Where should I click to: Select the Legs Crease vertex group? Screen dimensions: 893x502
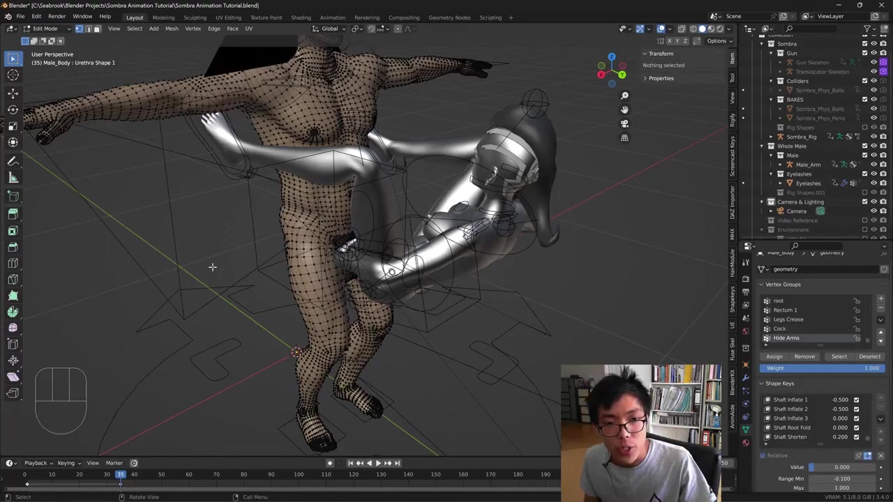click(x=788, y=319)
